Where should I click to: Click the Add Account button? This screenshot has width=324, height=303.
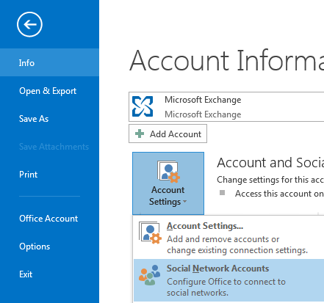pos(168,134)
